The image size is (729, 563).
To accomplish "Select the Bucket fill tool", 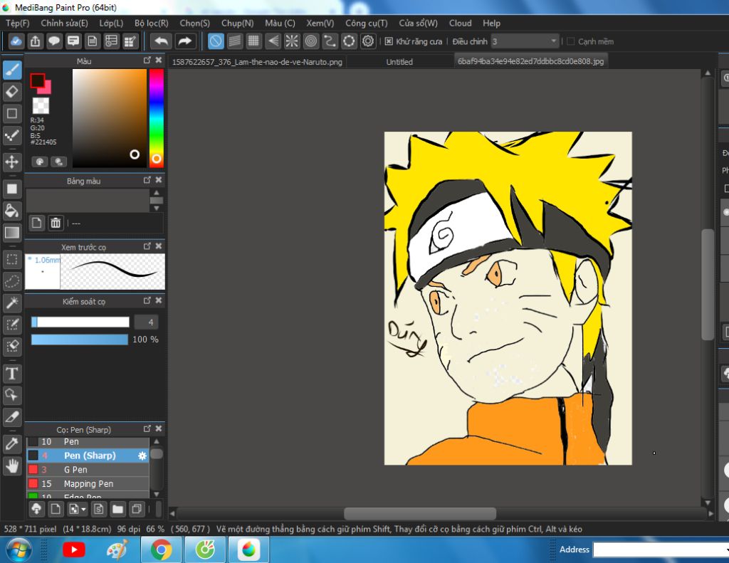I will point(12,211).
